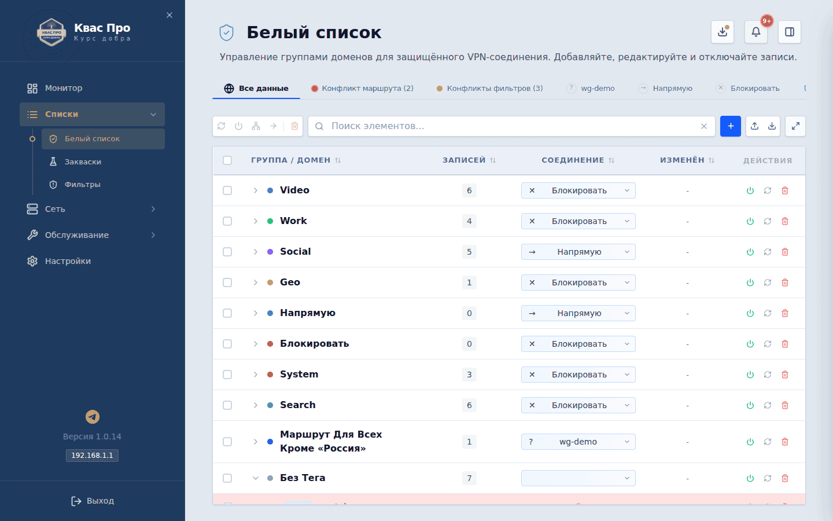Expand the Сеть sidebar menu

[x=93, y=209]
